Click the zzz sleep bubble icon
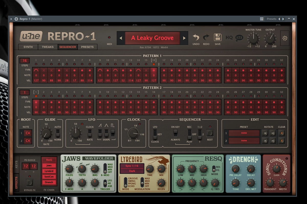Image resolution: width=307 pixels, height=204 pixels. pyautogui.click(x=239, y=38)
